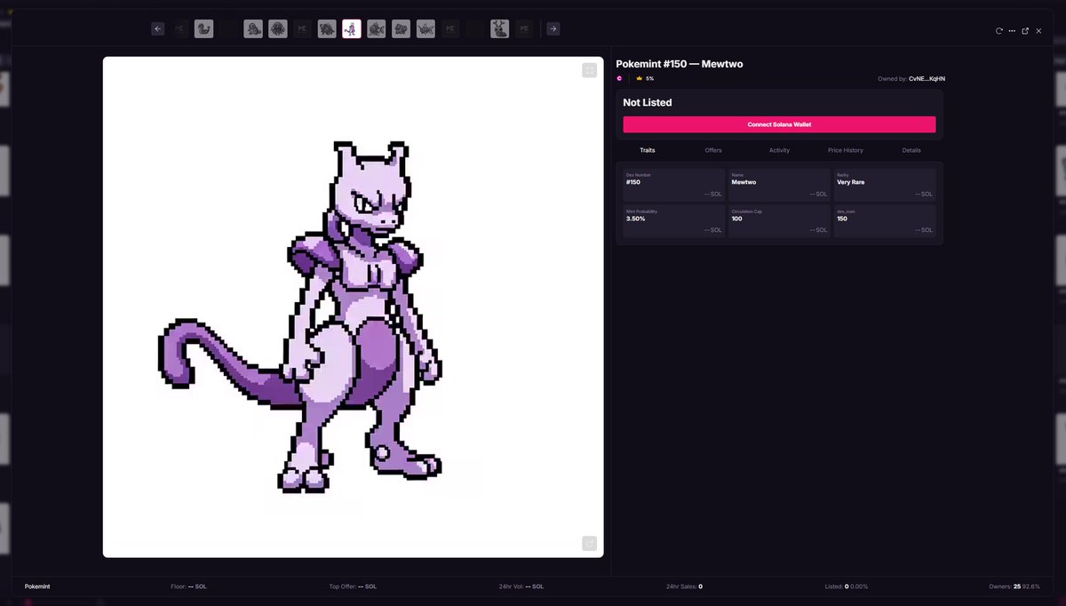Open owner address CvNE...KqHN
Viewport: 1066px width, 606px height.
(x=927, y=78)
